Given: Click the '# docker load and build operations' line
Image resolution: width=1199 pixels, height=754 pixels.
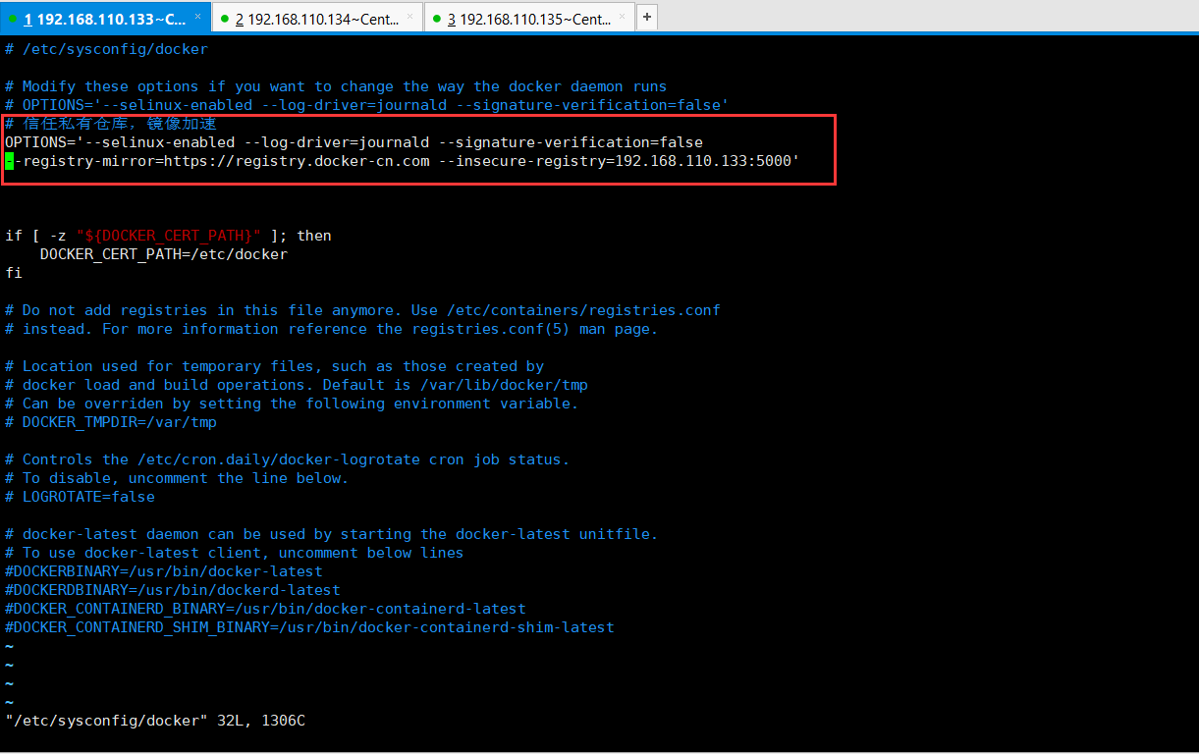Looking at the screenshot, I should tap(297, 385).
